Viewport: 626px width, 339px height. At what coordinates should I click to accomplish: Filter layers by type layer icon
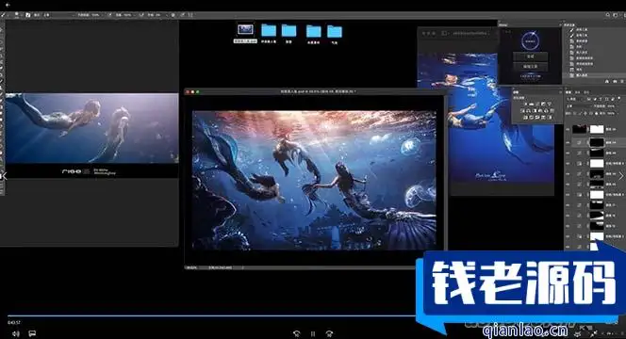click(x=601, y=99)
